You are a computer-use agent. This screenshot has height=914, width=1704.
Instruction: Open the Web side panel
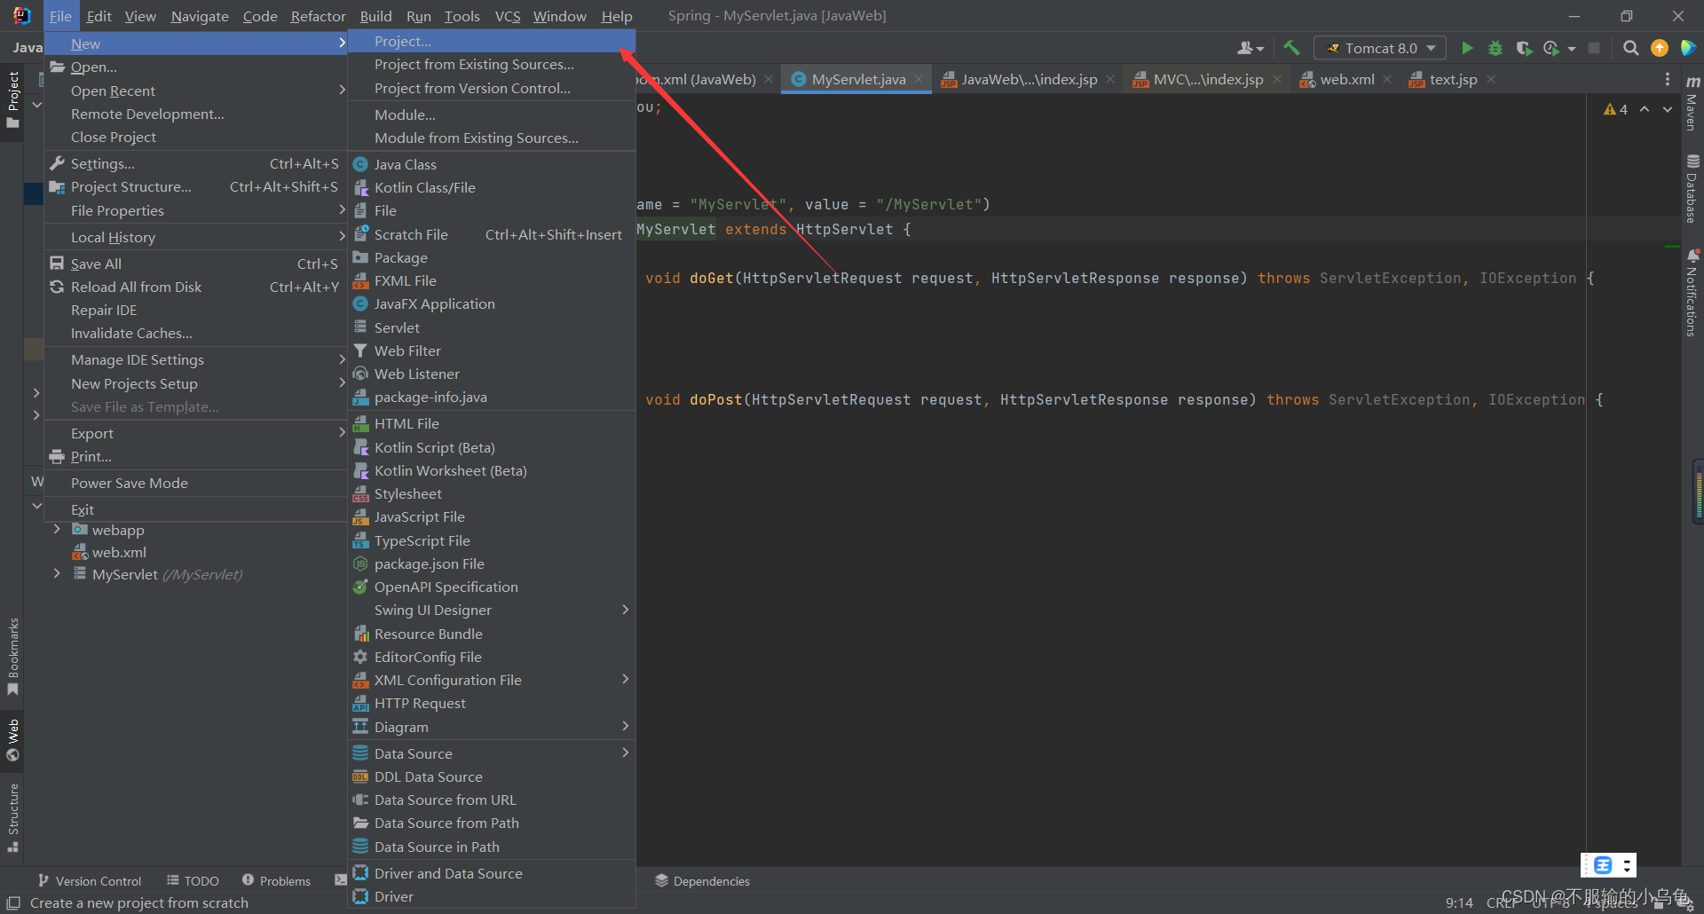click(12, 740)
